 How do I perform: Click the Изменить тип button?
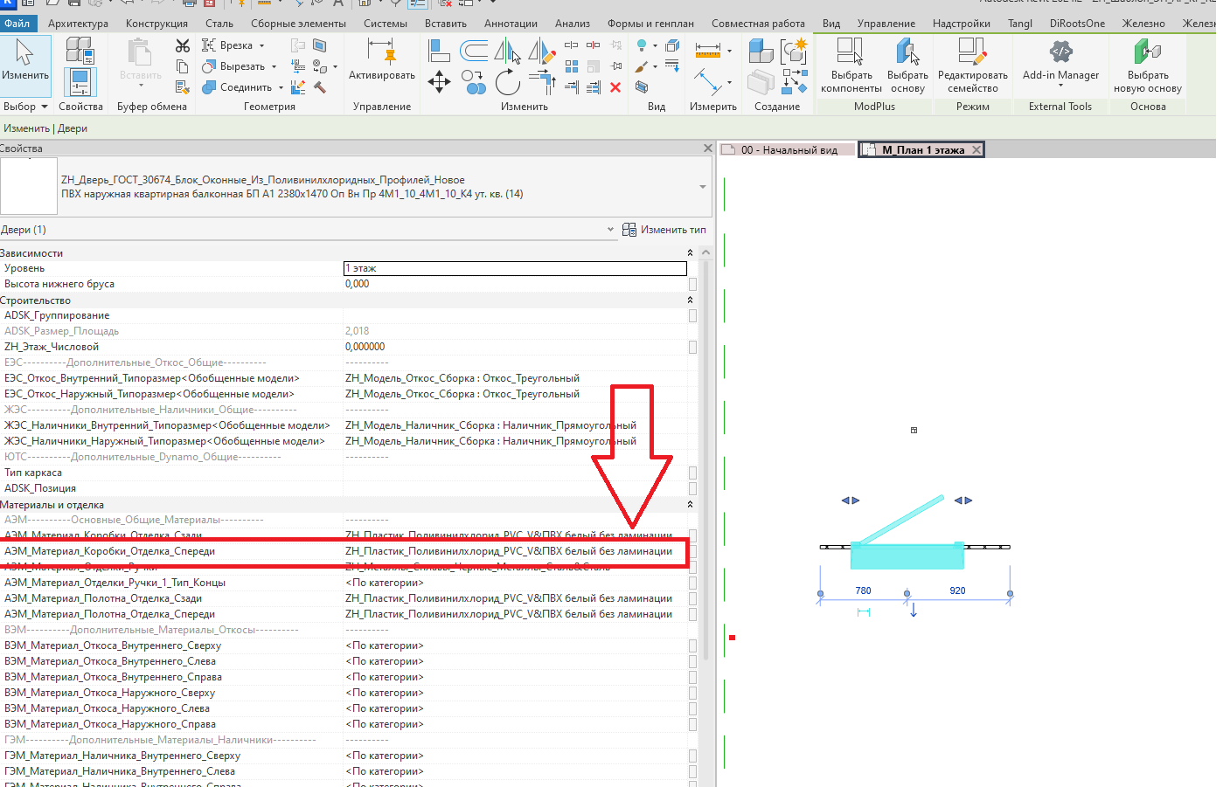click(664, 230)
